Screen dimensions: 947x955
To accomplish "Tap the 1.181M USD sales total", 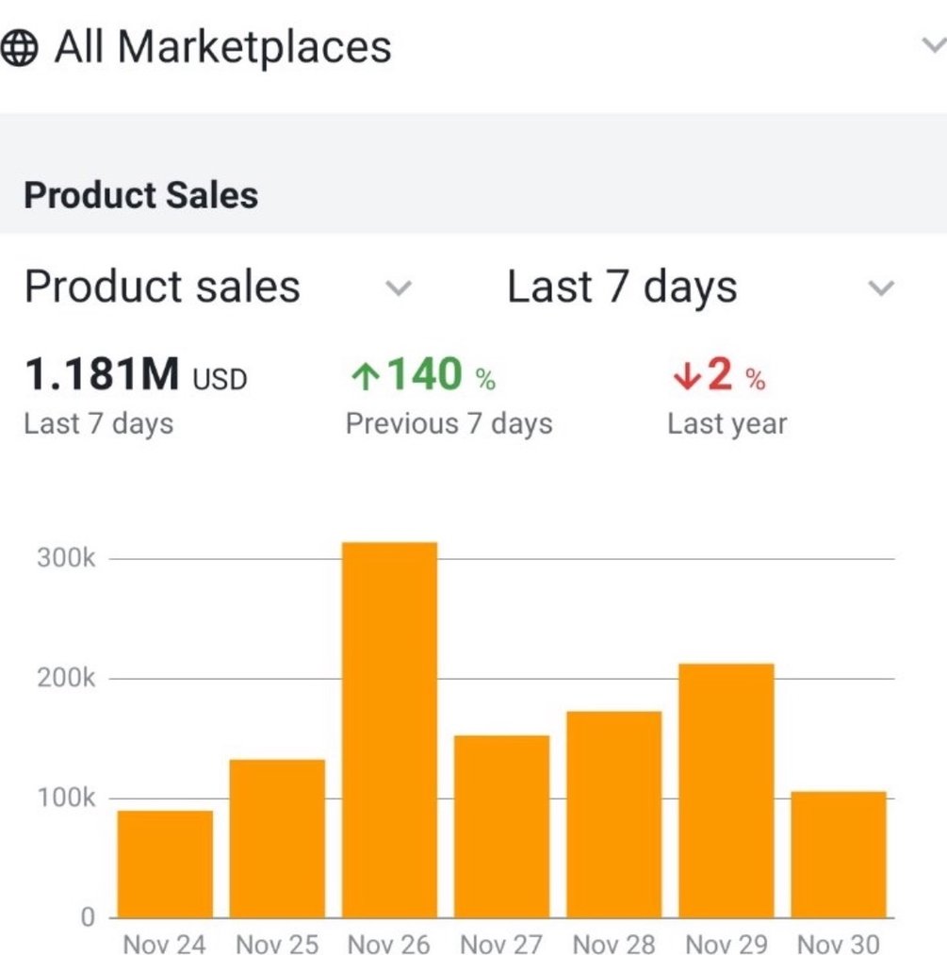I will click(x=135, y=376).
